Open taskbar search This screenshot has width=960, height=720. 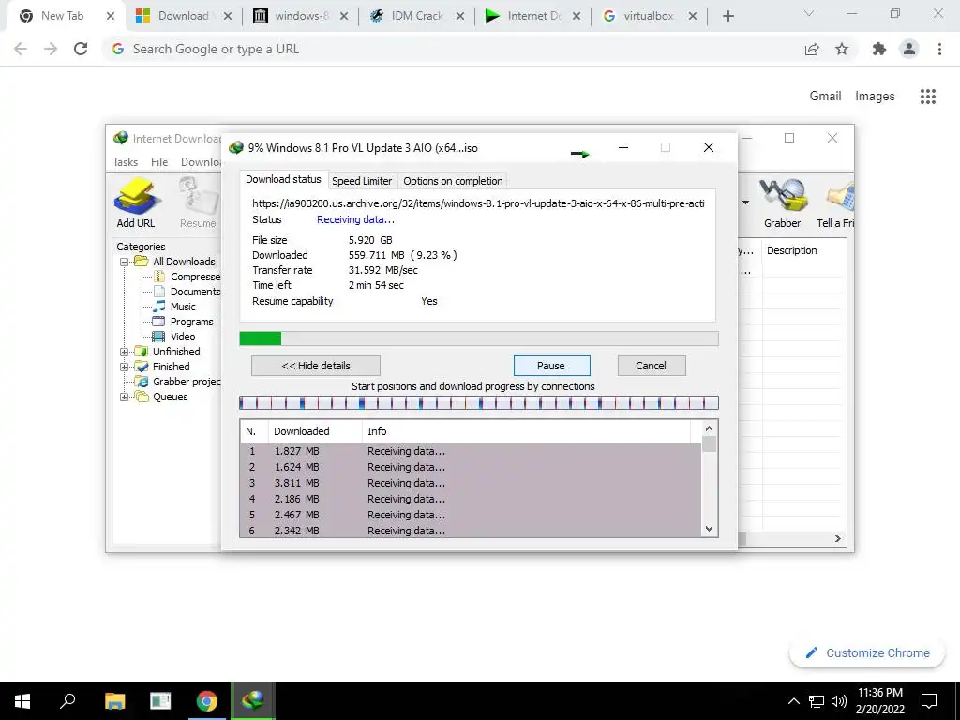click(67, 701)
